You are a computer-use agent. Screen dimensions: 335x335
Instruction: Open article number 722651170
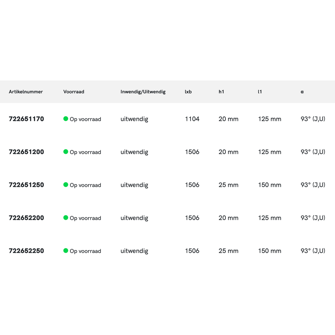pyautogui.click(x=26, y=119)
